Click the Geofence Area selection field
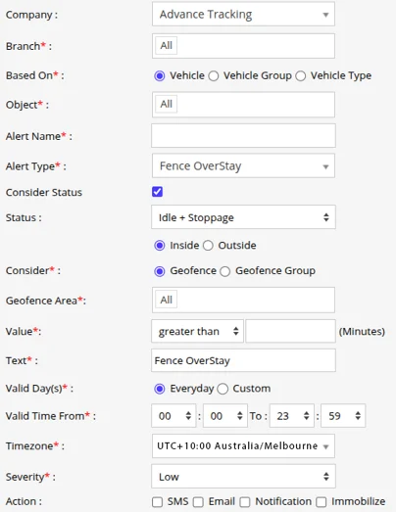The image size is (396, 512). [243, 300]
